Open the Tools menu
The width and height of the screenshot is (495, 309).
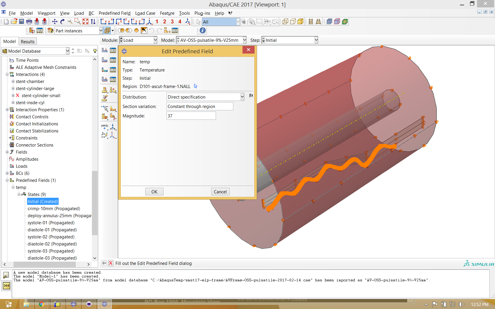tap(184, 13)
